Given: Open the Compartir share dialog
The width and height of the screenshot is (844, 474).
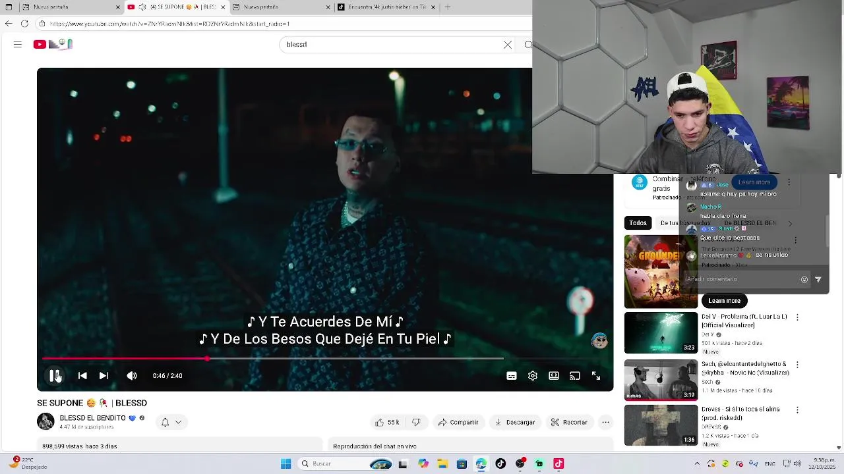Looking at the screenshot, I should pos(458,422).
